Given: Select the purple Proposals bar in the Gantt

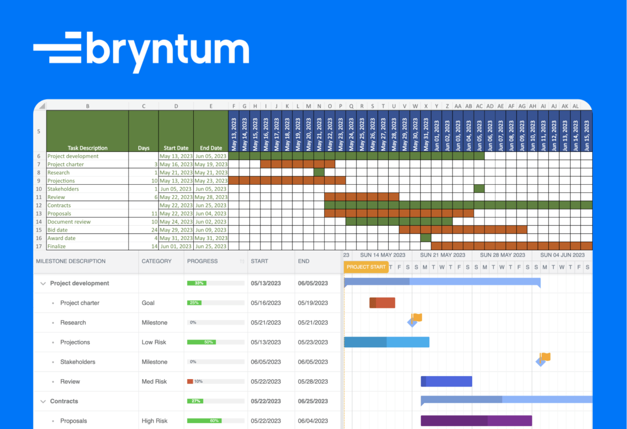Looking at the screenshot, I should [x=476, y=420].
